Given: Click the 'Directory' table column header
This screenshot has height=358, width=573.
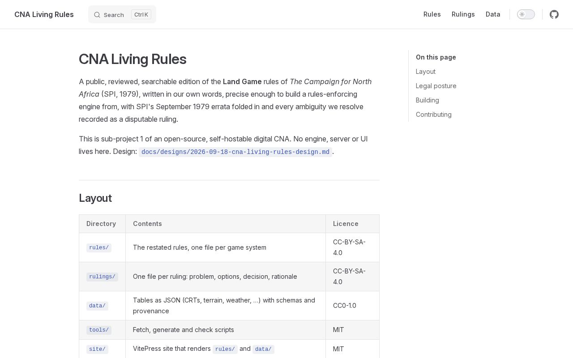Looking at the screenshot, I should point(103,224).
